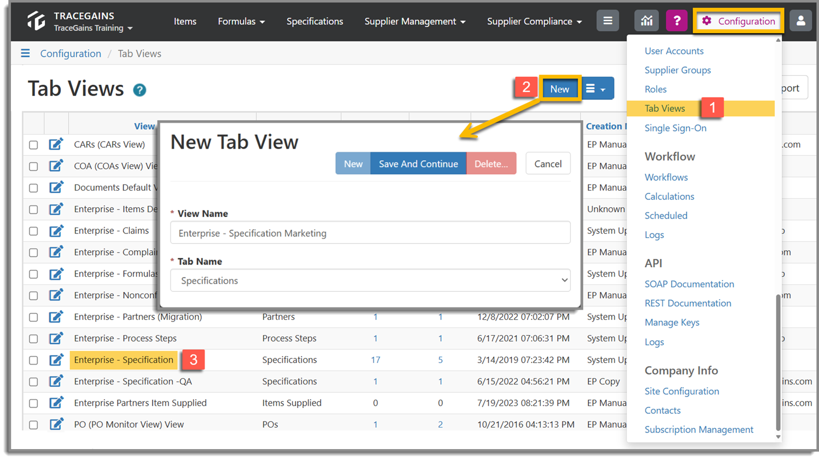
Task: Sort by the View column header
Action: pyautogui.click(x=144, y=126)
